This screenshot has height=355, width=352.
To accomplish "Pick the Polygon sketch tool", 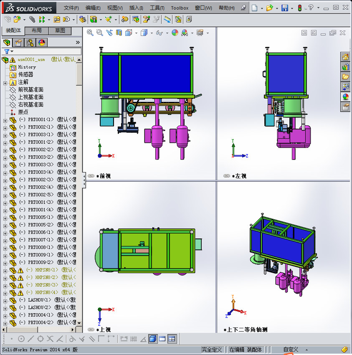I will [41, 339].
